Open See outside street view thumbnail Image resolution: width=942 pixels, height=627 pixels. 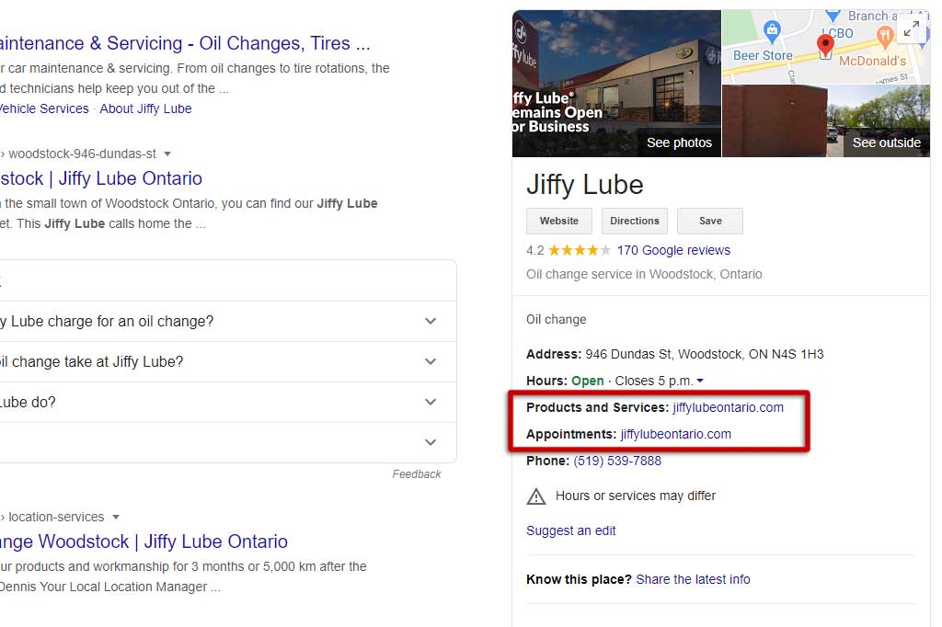point(825,121)
